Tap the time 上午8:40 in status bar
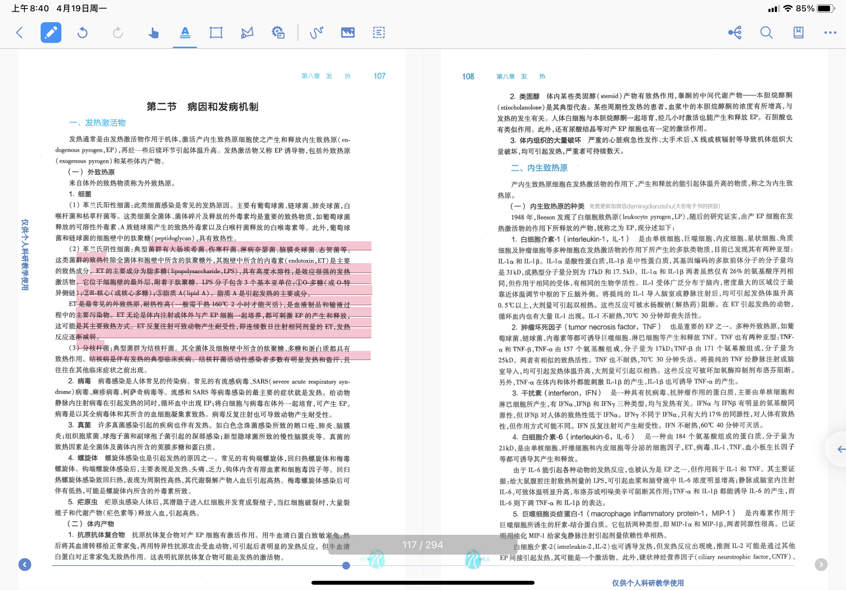This screenshot has width=846, height=590. [30, 8]
